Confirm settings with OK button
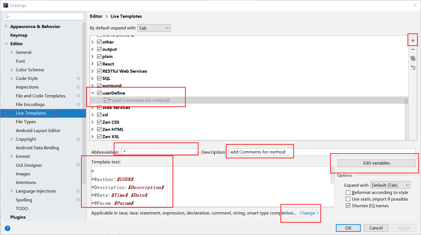This screenshot has height=235, width=421. [x=348, y=228]
